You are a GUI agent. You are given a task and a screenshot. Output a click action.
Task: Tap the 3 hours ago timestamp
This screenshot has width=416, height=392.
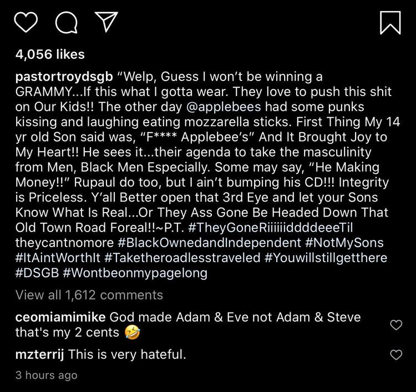tap(47, 375)
